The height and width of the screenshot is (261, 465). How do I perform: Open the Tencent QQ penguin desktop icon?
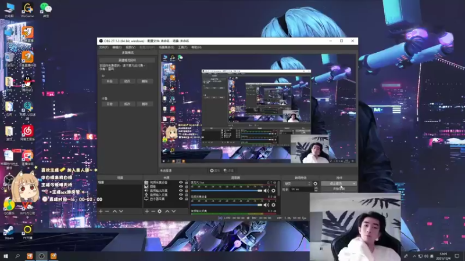[27, 84]
